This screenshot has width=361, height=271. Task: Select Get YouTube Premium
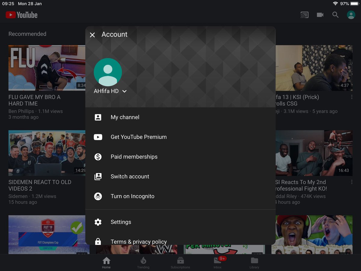pyautogui.click(x=180, y=137)
